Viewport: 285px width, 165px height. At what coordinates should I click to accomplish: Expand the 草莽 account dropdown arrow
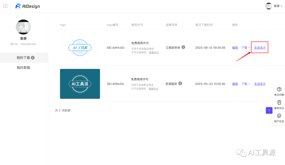(281, 6)
